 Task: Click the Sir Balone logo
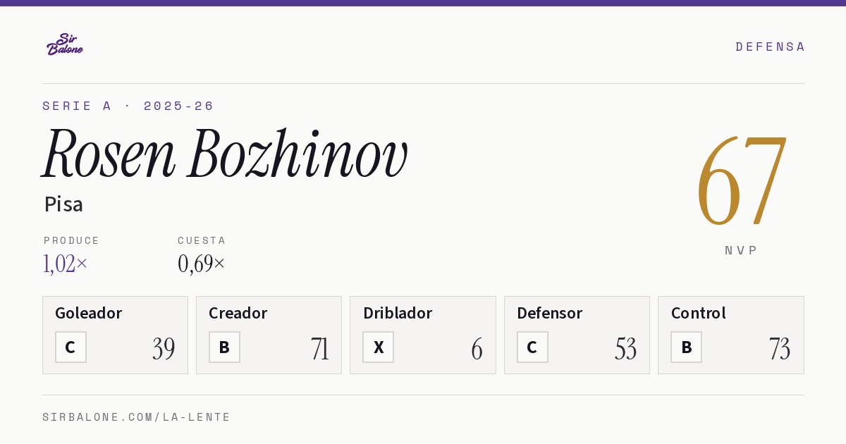tap(65, 44)
